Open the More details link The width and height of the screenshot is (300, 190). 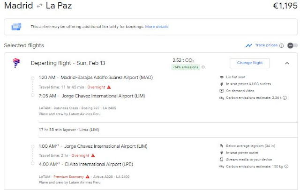[x=157, y=27]
